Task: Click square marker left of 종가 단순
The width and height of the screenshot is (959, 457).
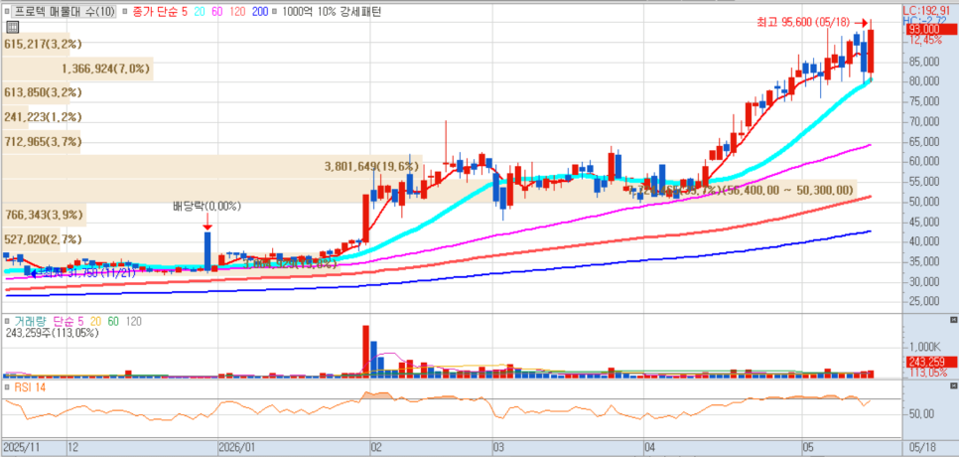Action: tap(125, 12)
